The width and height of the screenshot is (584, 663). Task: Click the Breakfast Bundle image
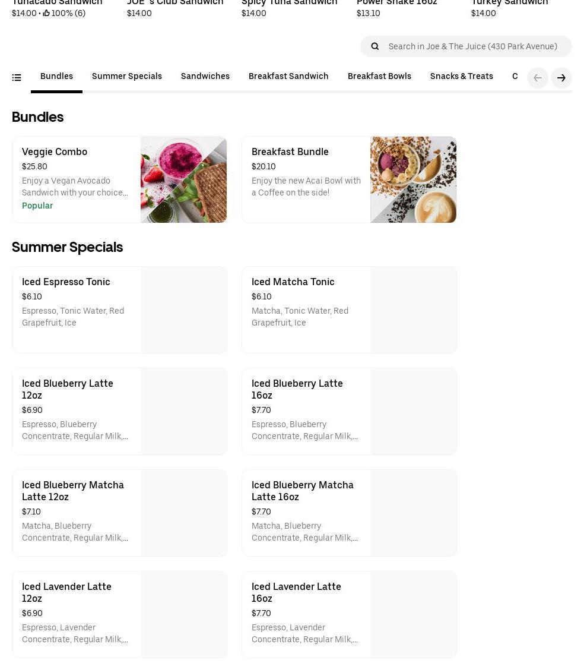[x=413, y=180]
